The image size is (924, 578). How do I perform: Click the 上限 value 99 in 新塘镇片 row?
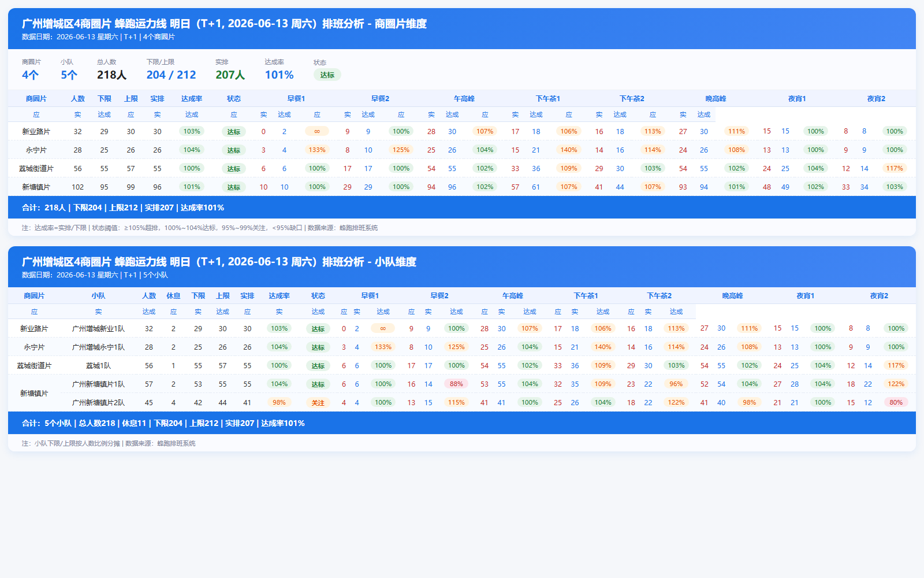pos(131,187)
